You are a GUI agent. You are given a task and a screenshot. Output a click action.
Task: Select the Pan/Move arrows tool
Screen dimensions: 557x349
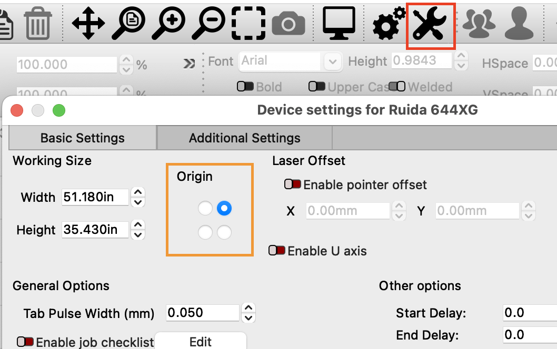[88, 24]
